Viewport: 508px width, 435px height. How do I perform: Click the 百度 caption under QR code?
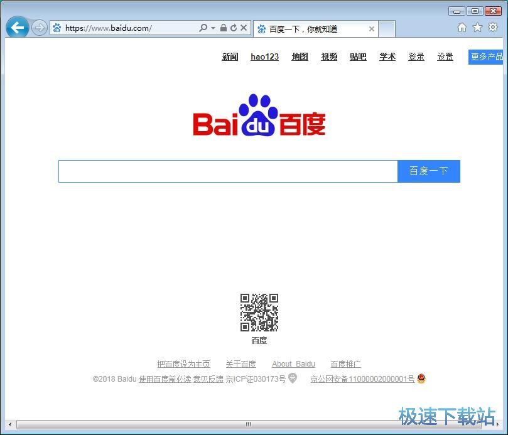click(259, 340)
